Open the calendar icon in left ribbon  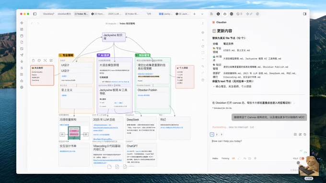click(22, 36)
